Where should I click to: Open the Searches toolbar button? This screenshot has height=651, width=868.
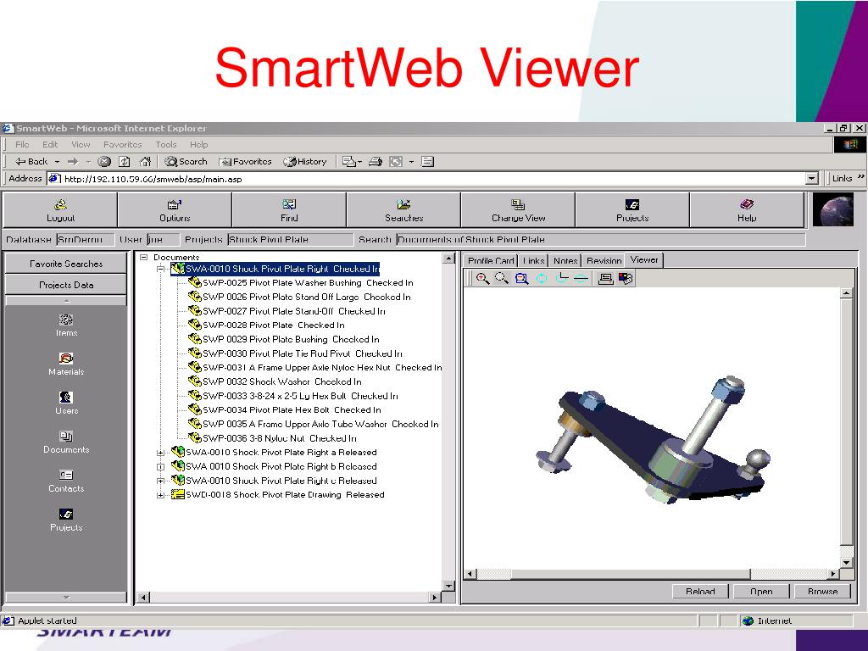[x=403, y=210]
